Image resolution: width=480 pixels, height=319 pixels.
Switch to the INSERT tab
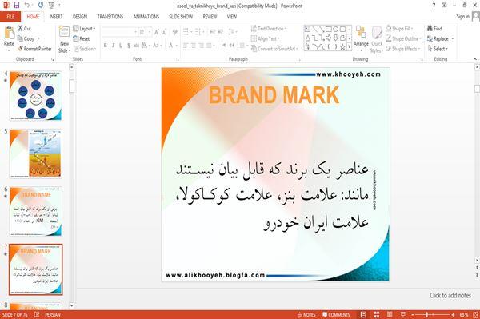coord(56,17)
